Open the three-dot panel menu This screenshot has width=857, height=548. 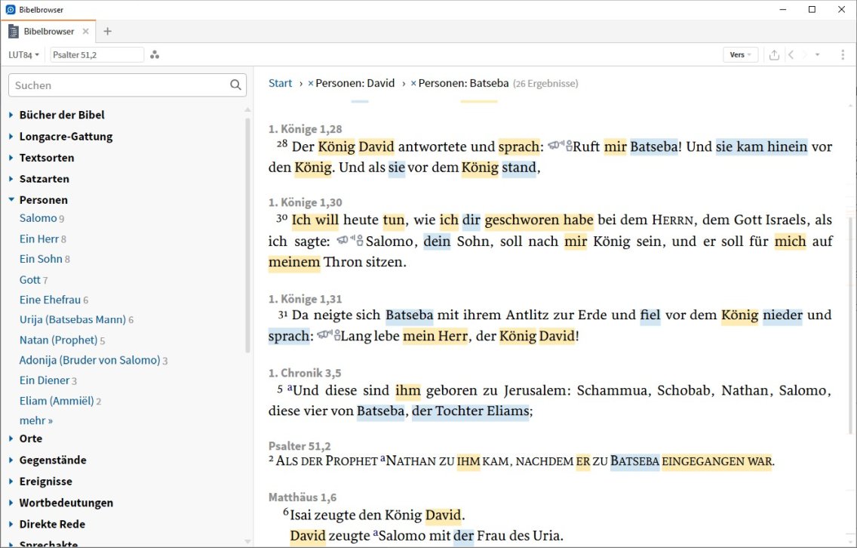[x=843, y=54]
